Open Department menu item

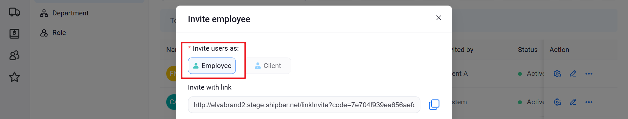pos(64,13)
